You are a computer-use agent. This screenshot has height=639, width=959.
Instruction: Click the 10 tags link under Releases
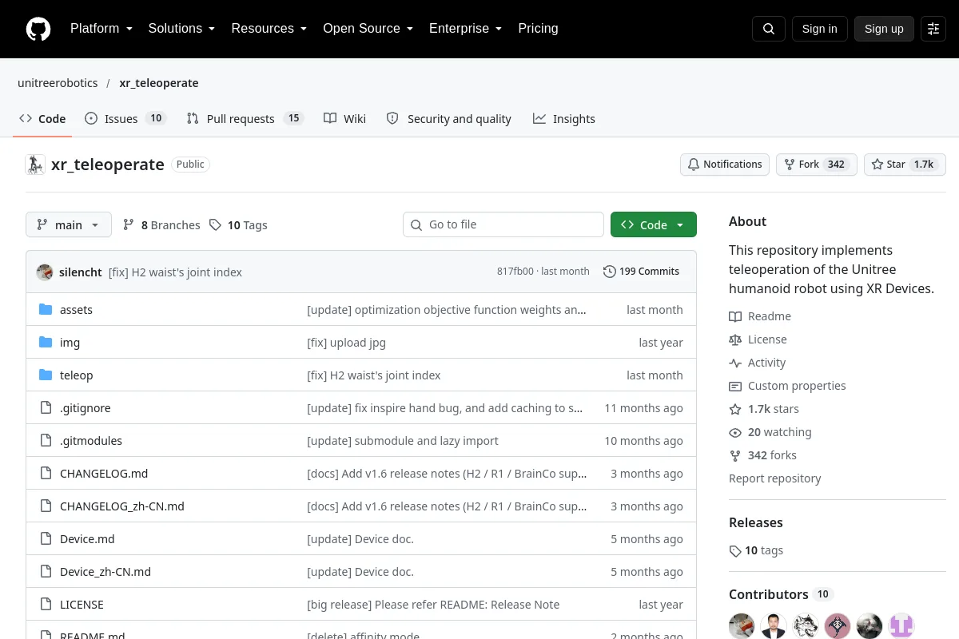pyautogui.click(x=756, y=550)
